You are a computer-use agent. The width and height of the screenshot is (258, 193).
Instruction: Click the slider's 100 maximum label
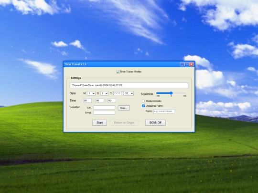pyautogui.click(x=185, y=96)
